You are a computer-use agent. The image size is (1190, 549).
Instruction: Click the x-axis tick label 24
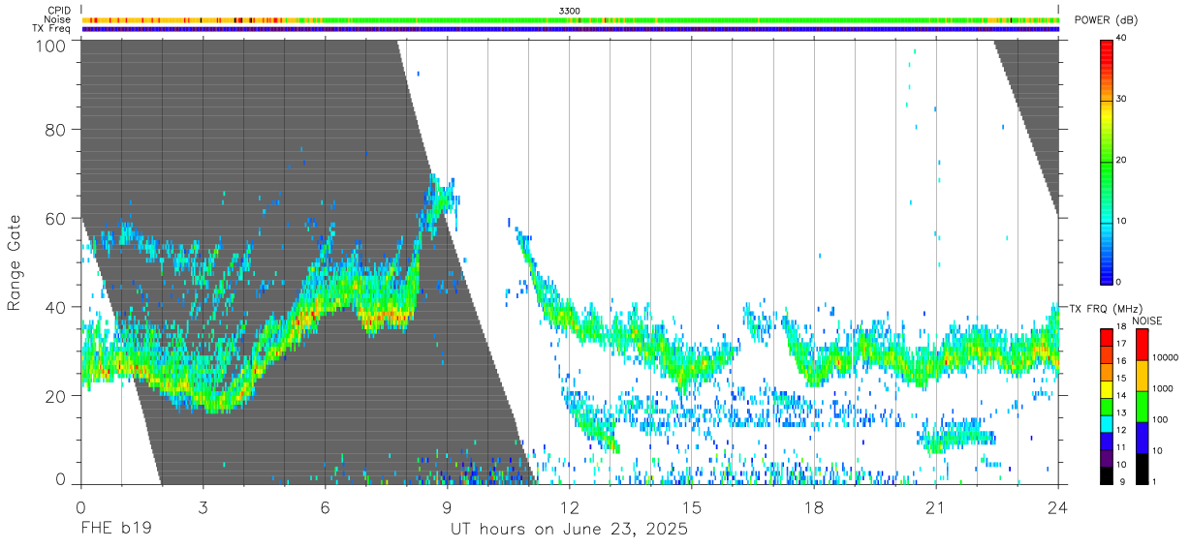(x=1058, y=506)
